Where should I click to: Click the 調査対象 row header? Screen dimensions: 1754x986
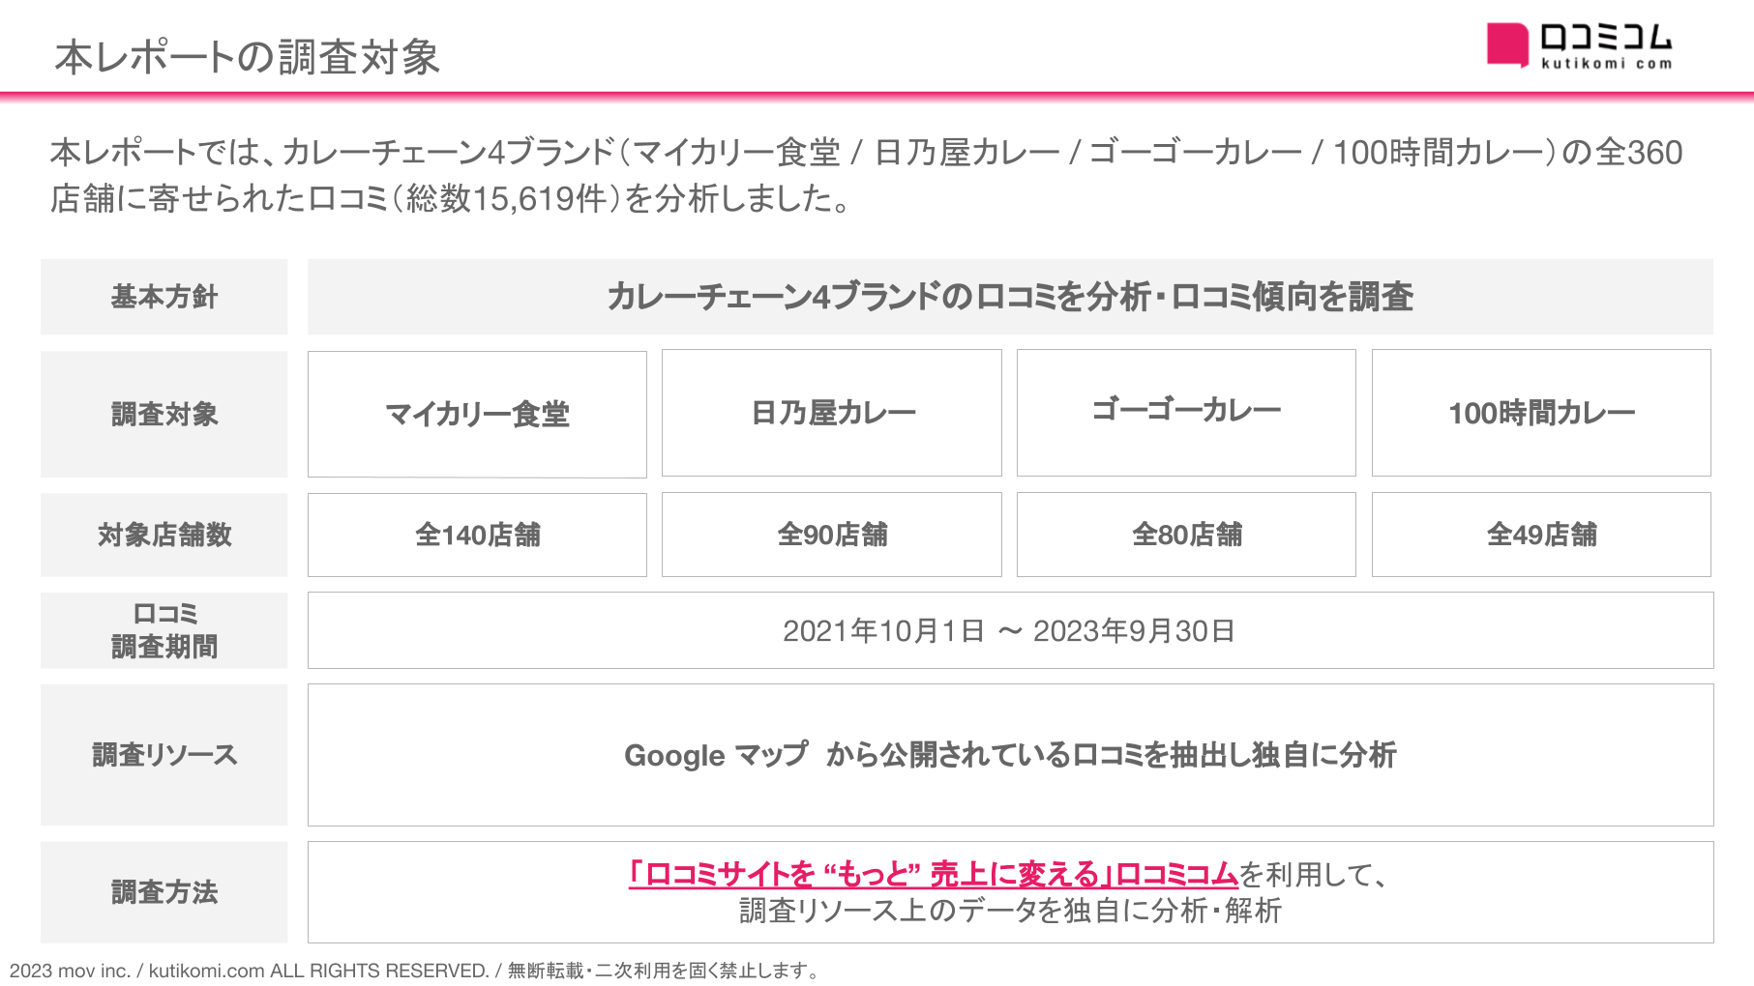pos(164,414)
